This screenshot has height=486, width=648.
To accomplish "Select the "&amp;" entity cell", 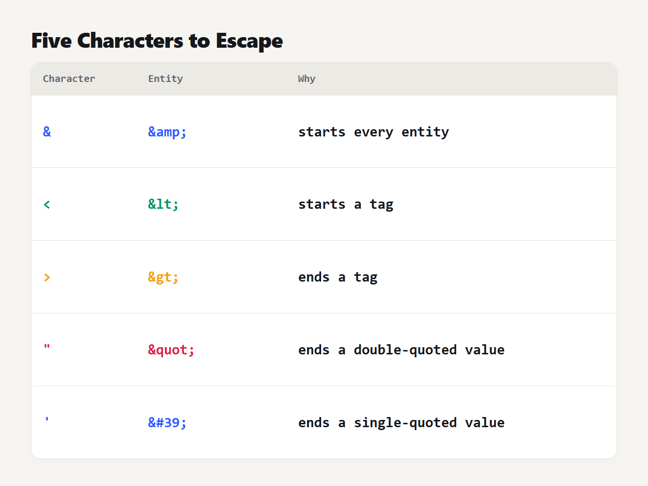I will tap(167, 132).
